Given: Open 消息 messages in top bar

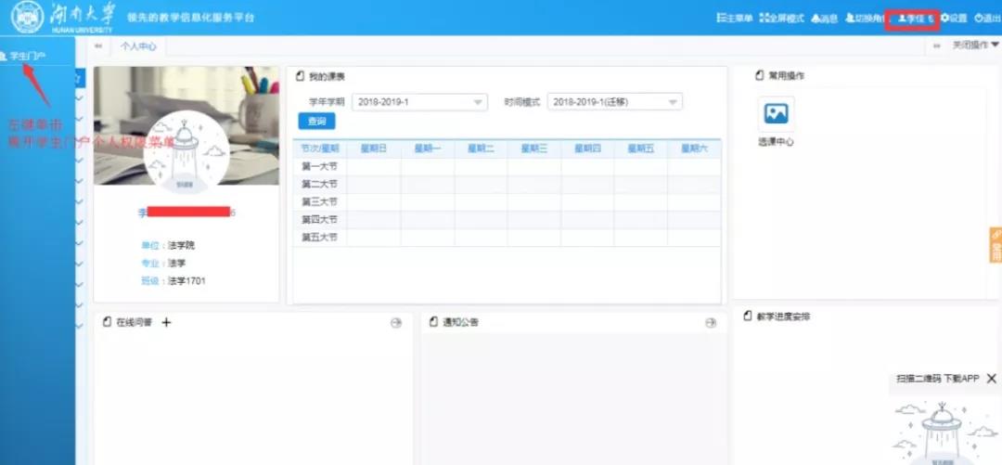Looking at the screenshot, I should pos(824,19).
